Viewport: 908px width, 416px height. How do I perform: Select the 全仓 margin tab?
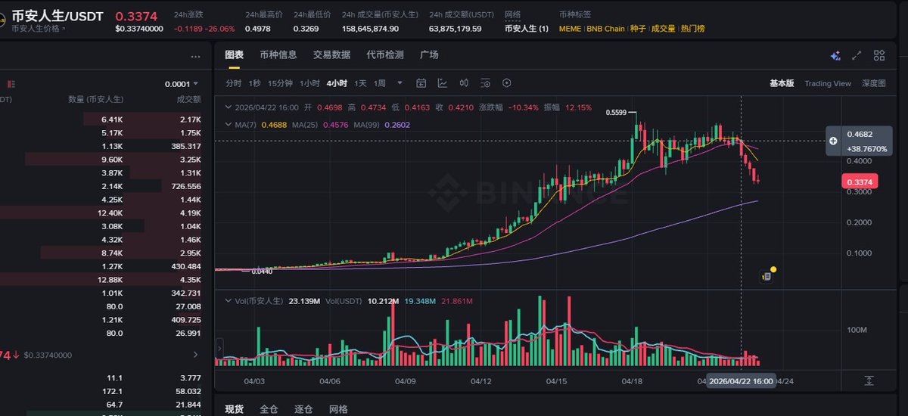[x=269, y=409]
